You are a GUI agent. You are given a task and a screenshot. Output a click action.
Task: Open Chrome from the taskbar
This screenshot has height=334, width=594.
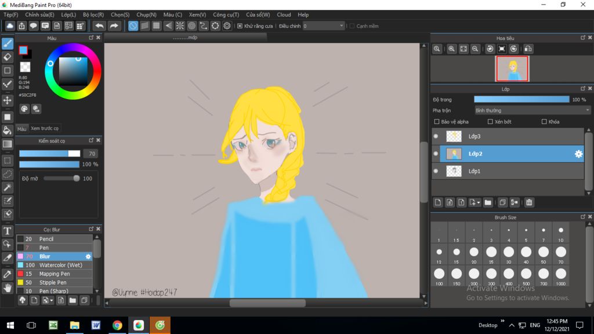coord(117,325)
